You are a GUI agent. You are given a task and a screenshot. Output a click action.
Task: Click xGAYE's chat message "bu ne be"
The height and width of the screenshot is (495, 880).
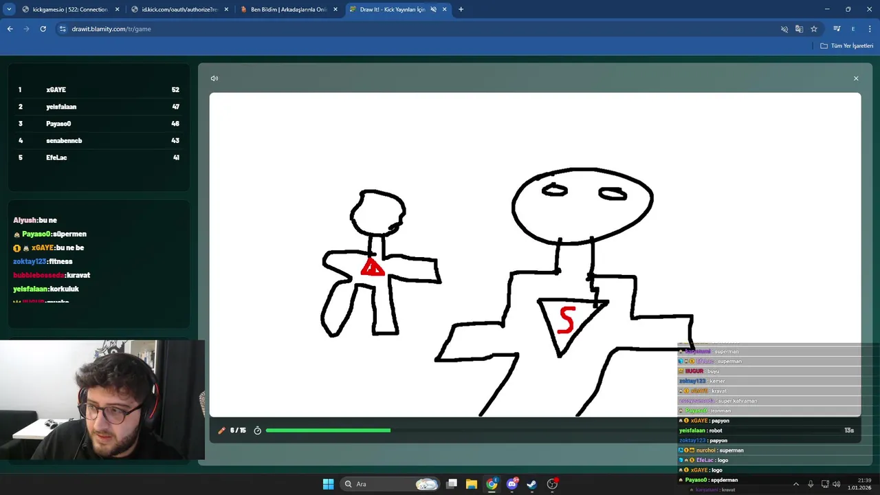[x=70, y=248]
